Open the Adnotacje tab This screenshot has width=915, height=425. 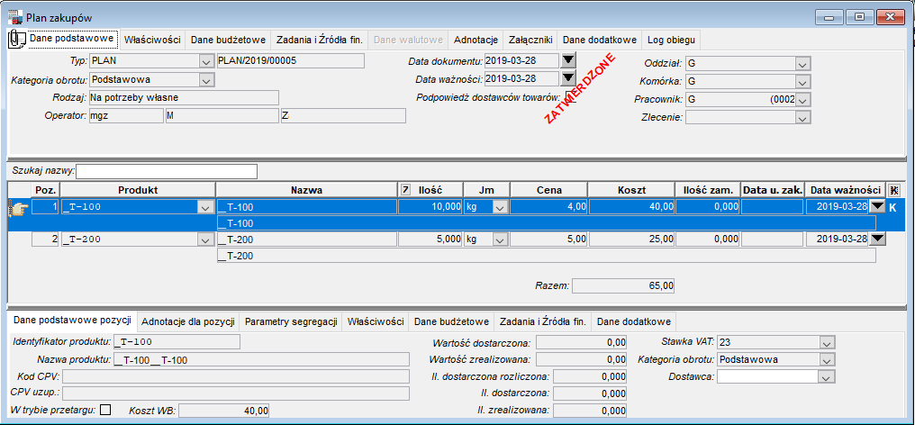[x=476, y=41]
